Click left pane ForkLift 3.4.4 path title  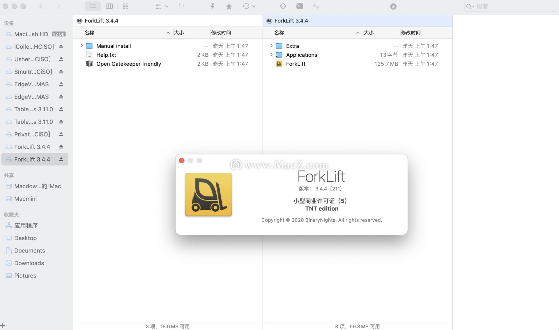point(101,21)
